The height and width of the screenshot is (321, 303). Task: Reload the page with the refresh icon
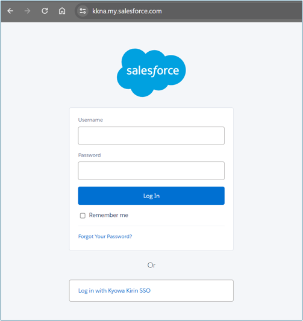[45, 11]
